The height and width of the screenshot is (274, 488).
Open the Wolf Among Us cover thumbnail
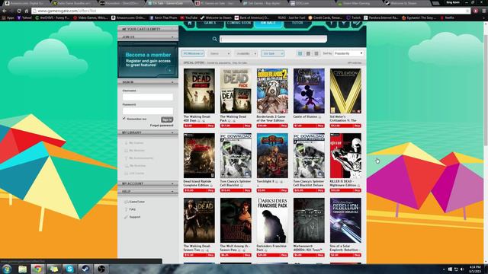[x=236, y=220]
